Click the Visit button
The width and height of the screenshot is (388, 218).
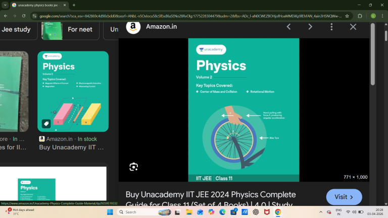344,197
